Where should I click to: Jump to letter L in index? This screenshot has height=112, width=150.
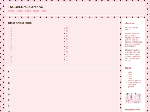(11, 60)
